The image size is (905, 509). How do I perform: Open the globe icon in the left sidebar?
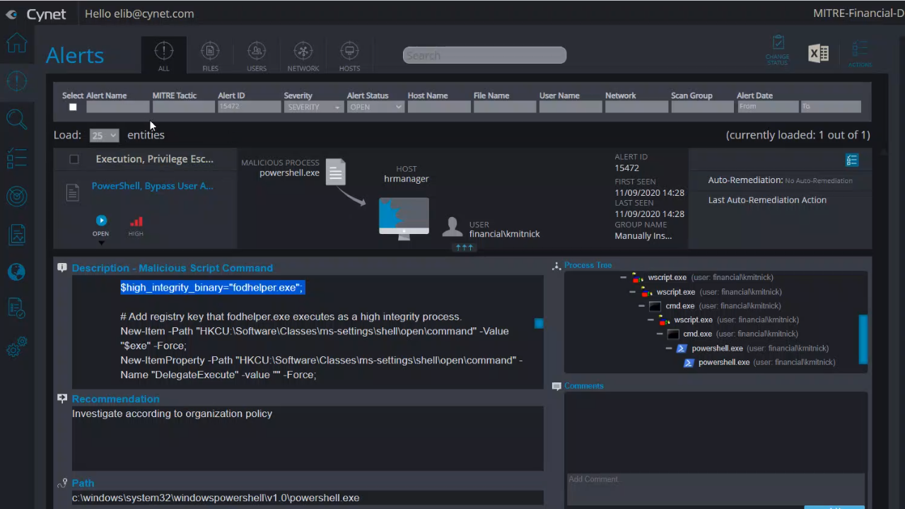click(16, 272)
